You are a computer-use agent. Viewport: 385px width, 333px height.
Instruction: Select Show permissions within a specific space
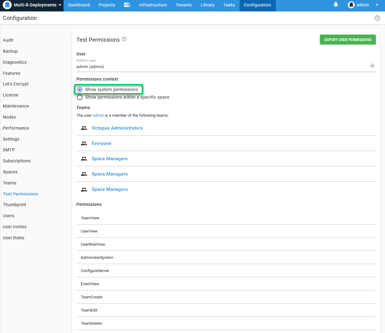point(80,97)
